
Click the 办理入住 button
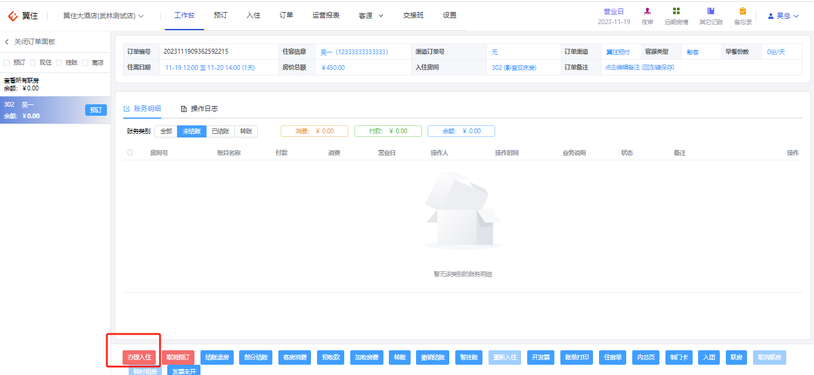tap(139, 358)
